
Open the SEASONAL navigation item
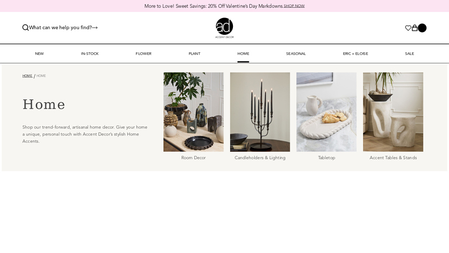click(296, 53)
